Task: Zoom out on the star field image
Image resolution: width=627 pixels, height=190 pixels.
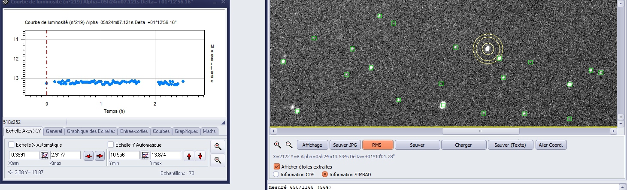Action: click(289, 145)
